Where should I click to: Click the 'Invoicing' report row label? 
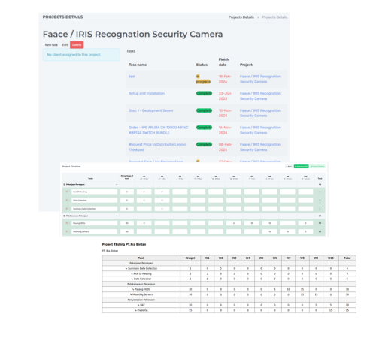pos(141,310)
